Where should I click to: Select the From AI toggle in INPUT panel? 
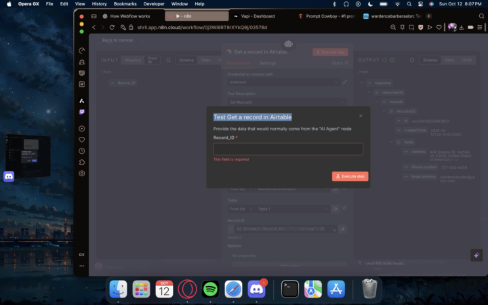(x=152, y=60)
